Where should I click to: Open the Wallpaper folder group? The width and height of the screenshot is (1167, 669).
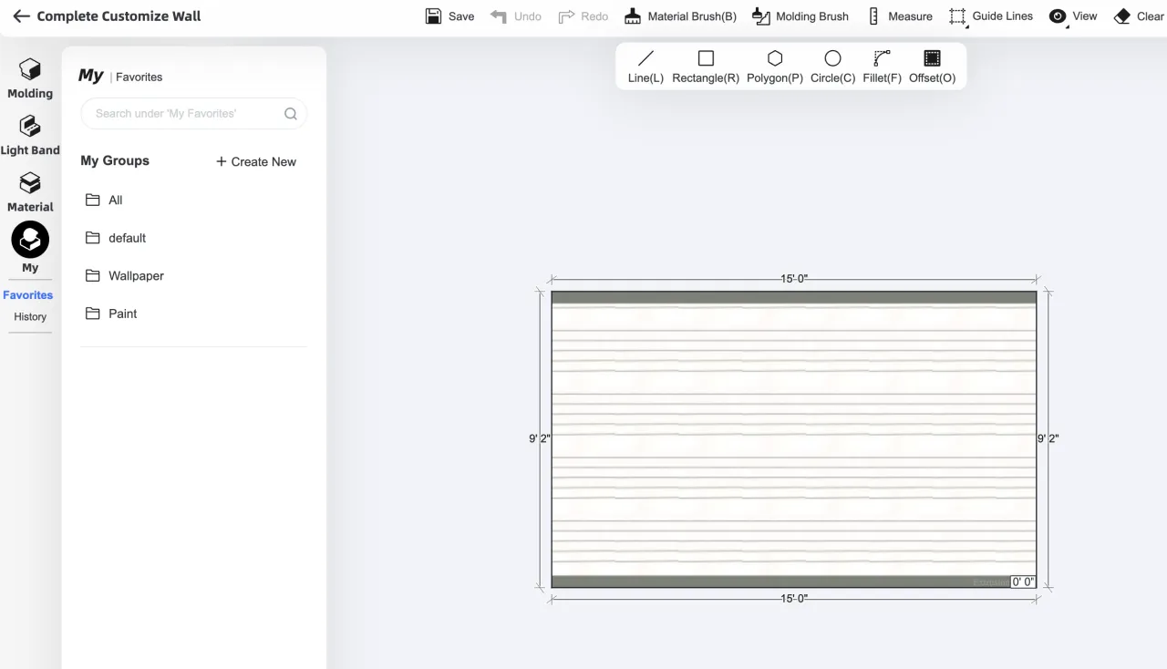136,275
